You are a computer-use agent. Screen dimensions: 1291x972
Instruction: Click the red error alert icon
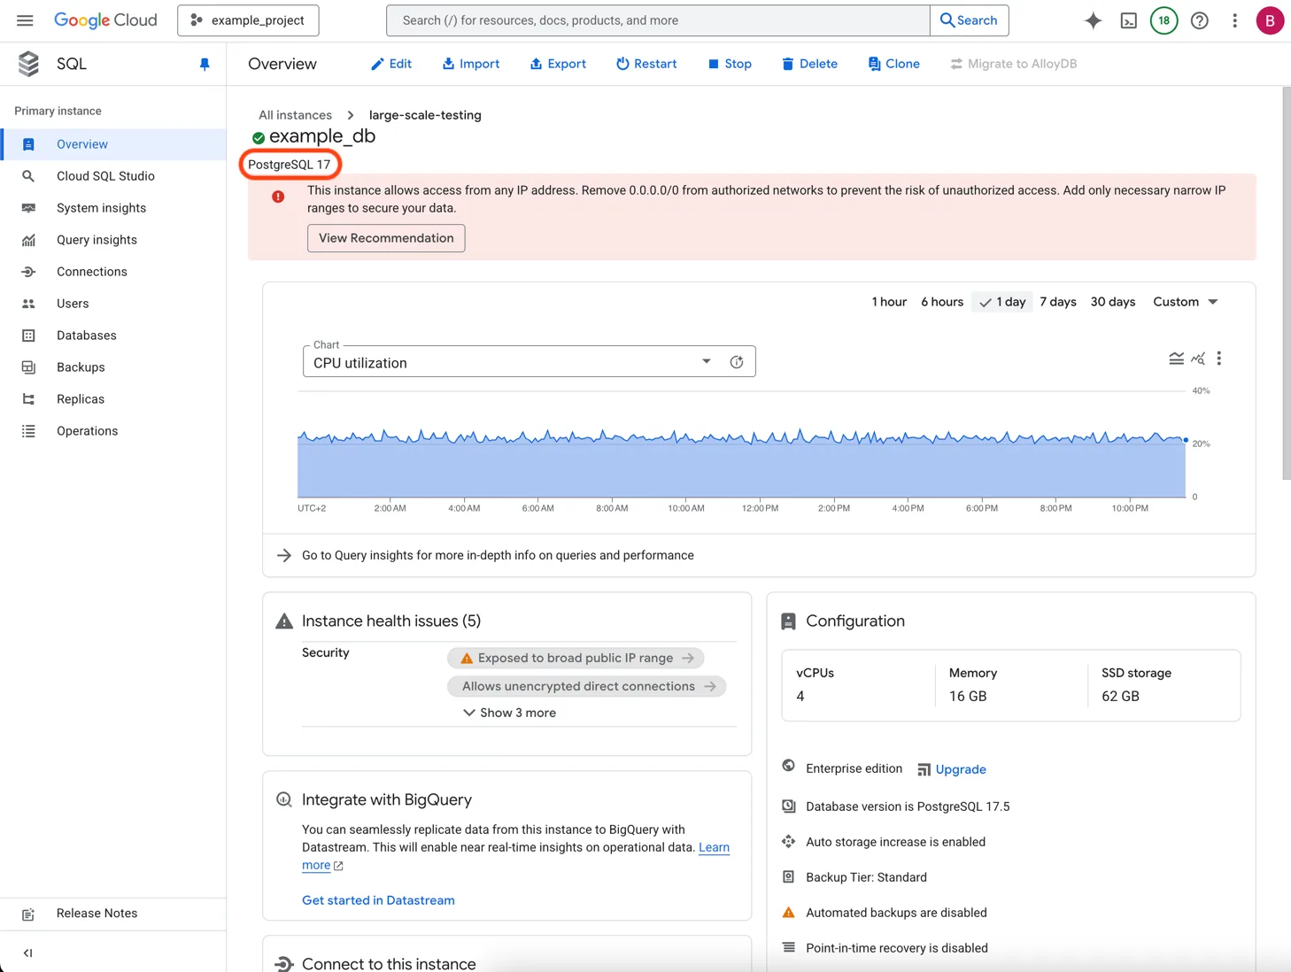click(x=278, y=197)
